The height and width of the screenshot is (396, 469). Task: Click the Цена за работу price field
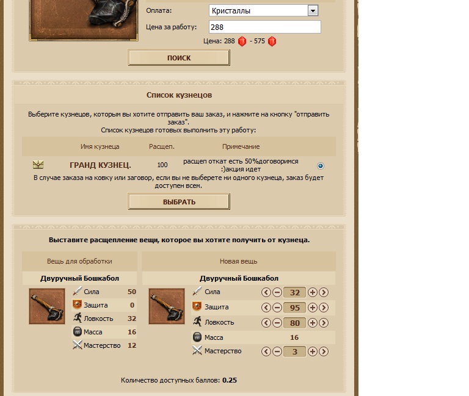[x=264, y=27]
